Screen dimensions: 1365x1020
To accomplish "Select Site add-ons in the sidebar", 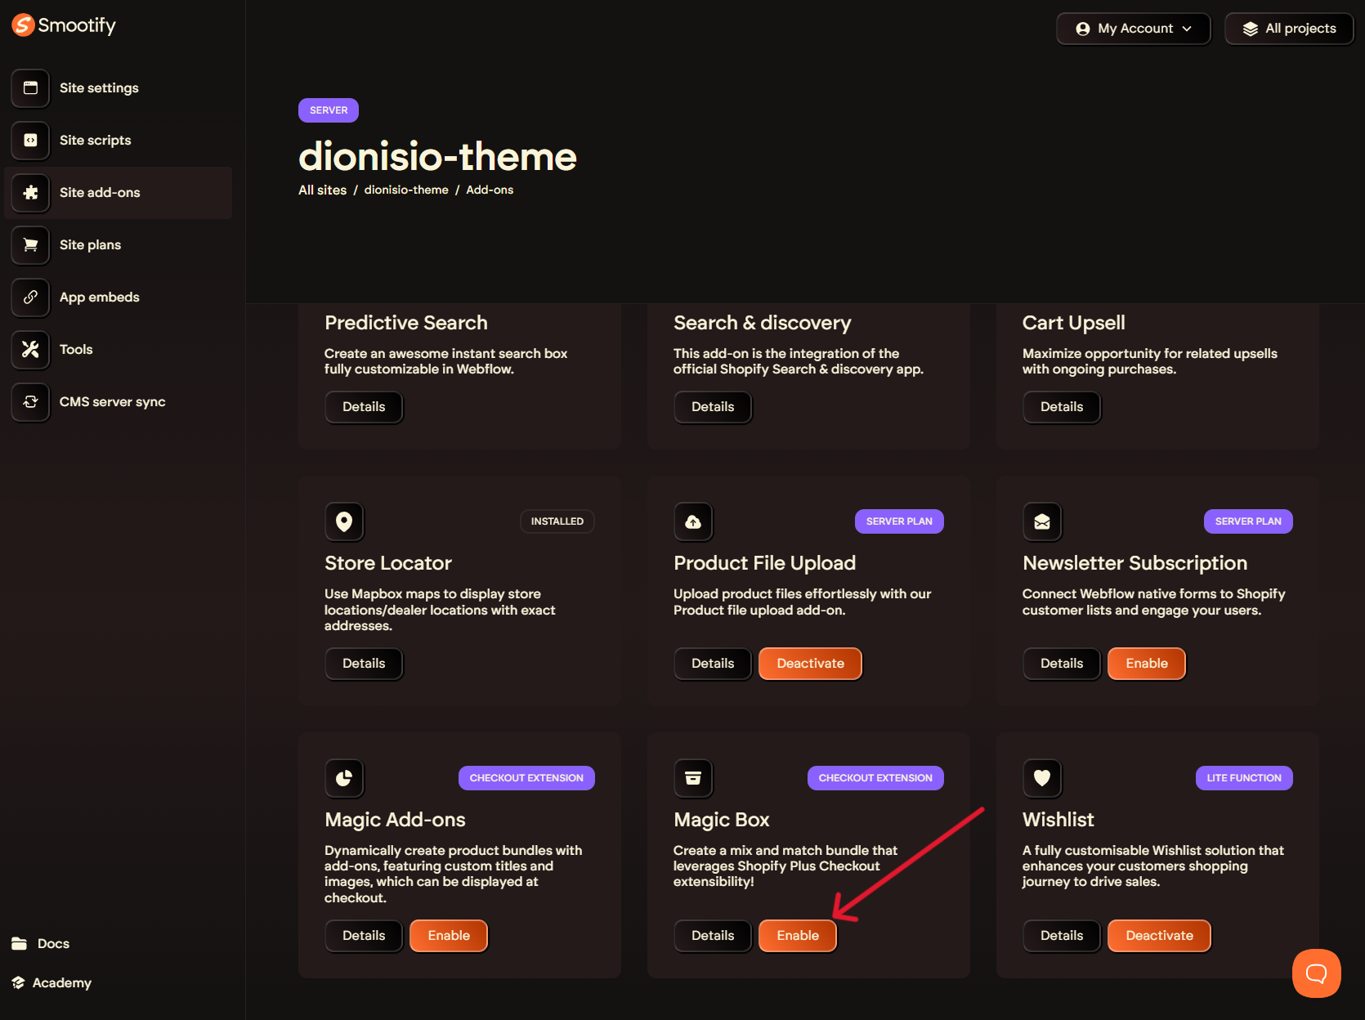I will click(100, 193).
